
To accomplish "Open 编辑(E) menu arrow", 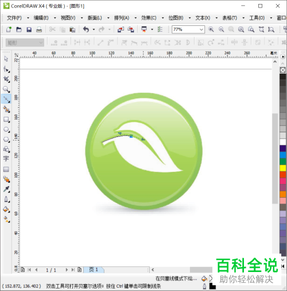I will click(55, 18).
